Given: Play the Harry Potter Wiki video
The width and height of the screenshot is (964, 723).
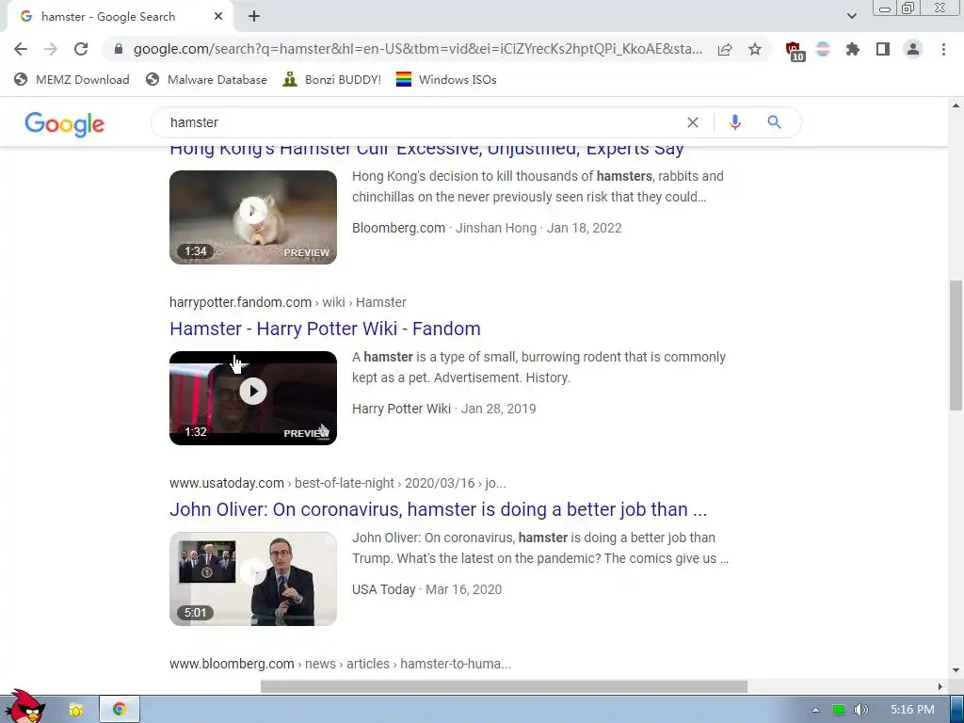Looking at the screenshot, I should coord(253,398).
